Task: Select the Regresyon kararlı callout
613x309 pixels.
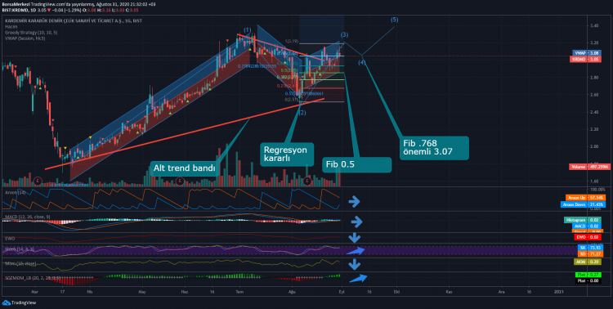Action: [x=288, y=154]
